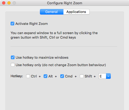Image resolution: width=129 pixels, height=110 pixels.
Task: Uncheck the Activate Right Zoom checkbox
Action: pyautogui.click(x=12, y=24)
